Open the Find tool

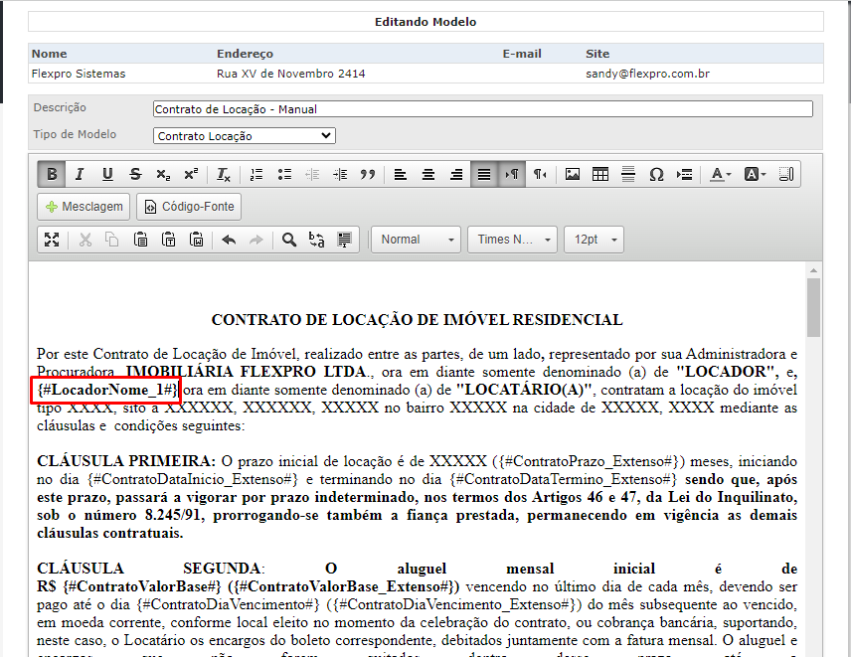coord(288,240)
